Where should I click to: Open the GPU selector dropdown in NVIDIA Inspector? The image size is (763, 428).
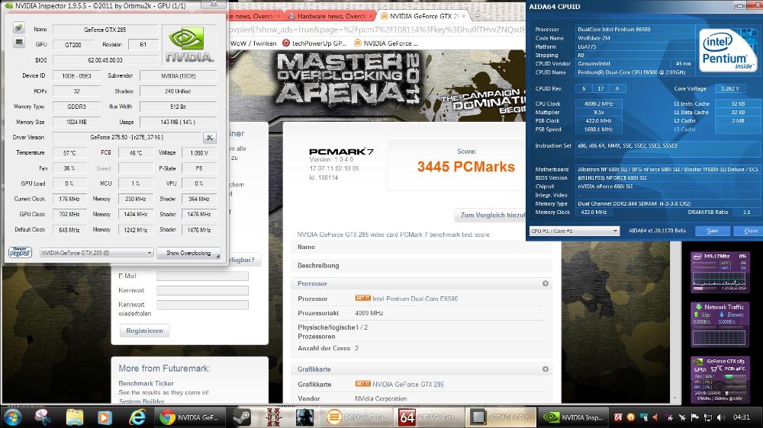click(x=96, y=253)
